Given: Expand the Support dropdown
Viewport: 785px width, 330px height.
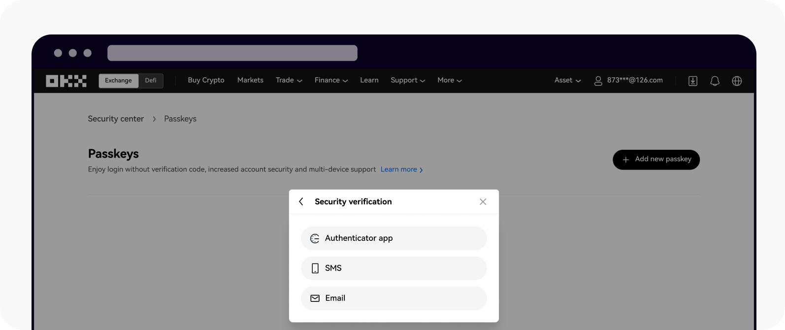Looking at the screenshot, I should pyautogui.click(x=408, y=80).
